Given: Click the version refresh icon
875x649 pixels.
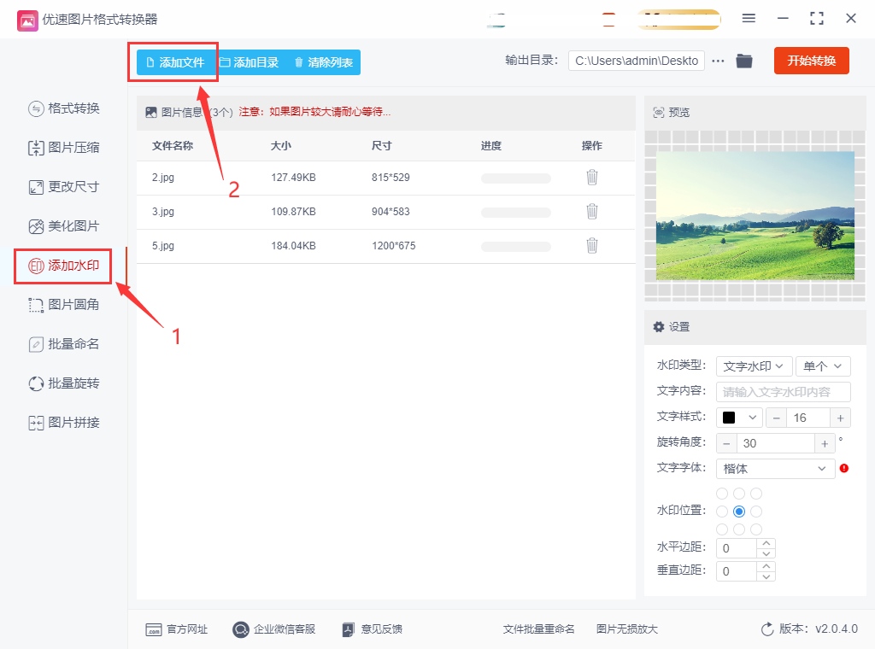Looking at the screenshot, I should pyautogui.click(x=767, y=629).
